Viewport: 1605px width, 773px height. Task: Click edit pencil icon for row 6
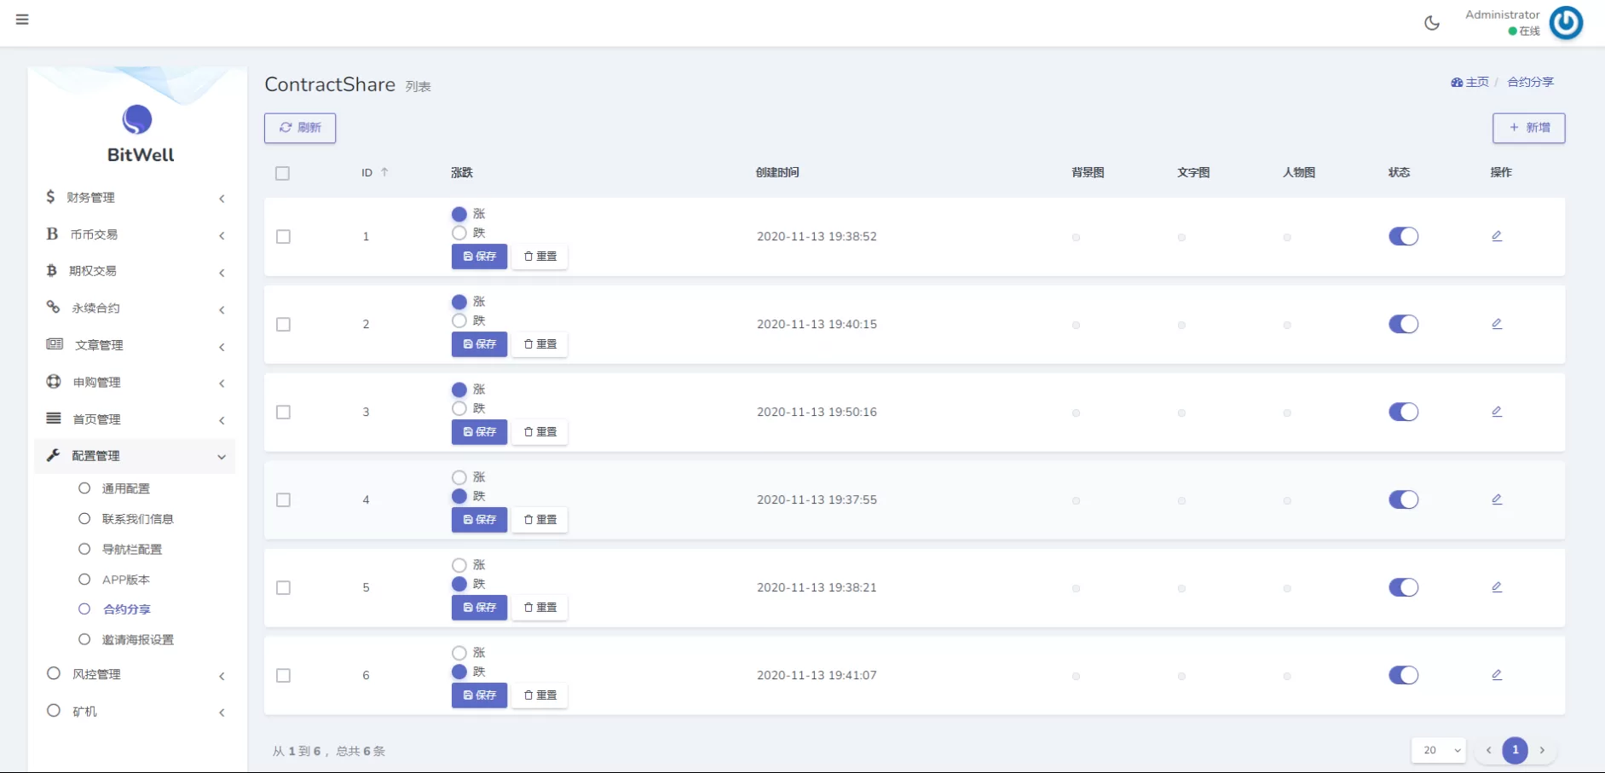point(1497,675)
